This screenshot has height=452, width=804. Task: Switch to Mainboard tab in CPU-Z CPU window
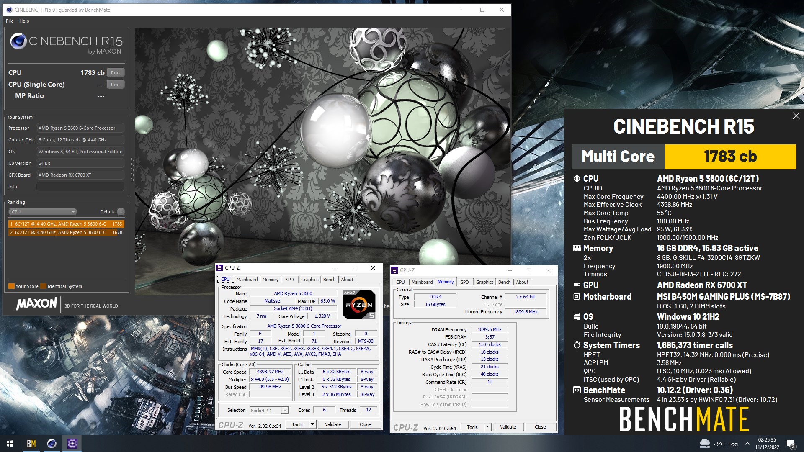point(247,280)
